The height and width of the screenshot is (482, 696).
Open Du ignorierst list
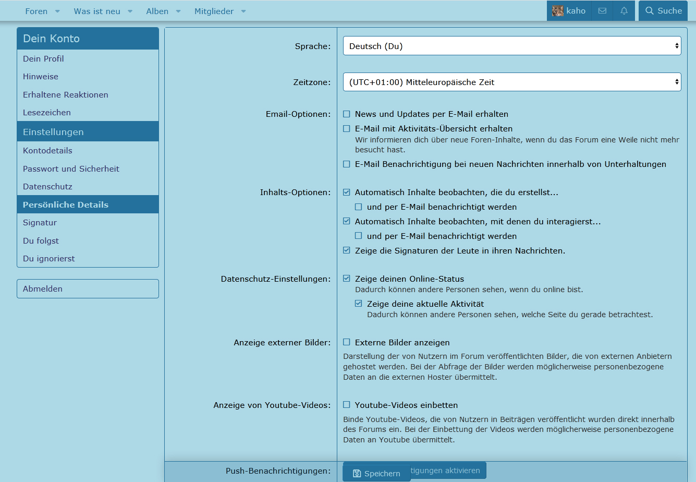click(88, 259)
